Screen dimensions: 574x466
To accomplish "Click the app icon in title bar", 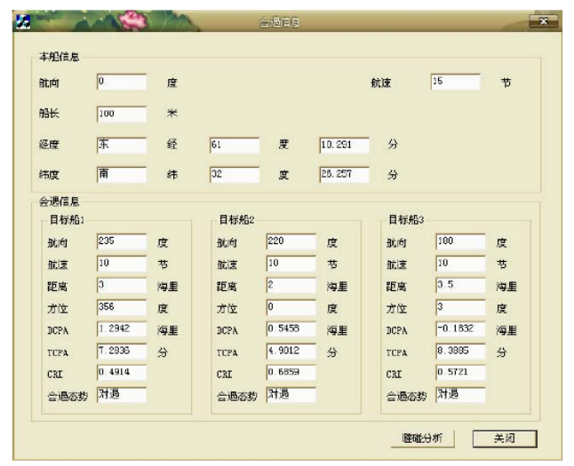I will [22, 22].
